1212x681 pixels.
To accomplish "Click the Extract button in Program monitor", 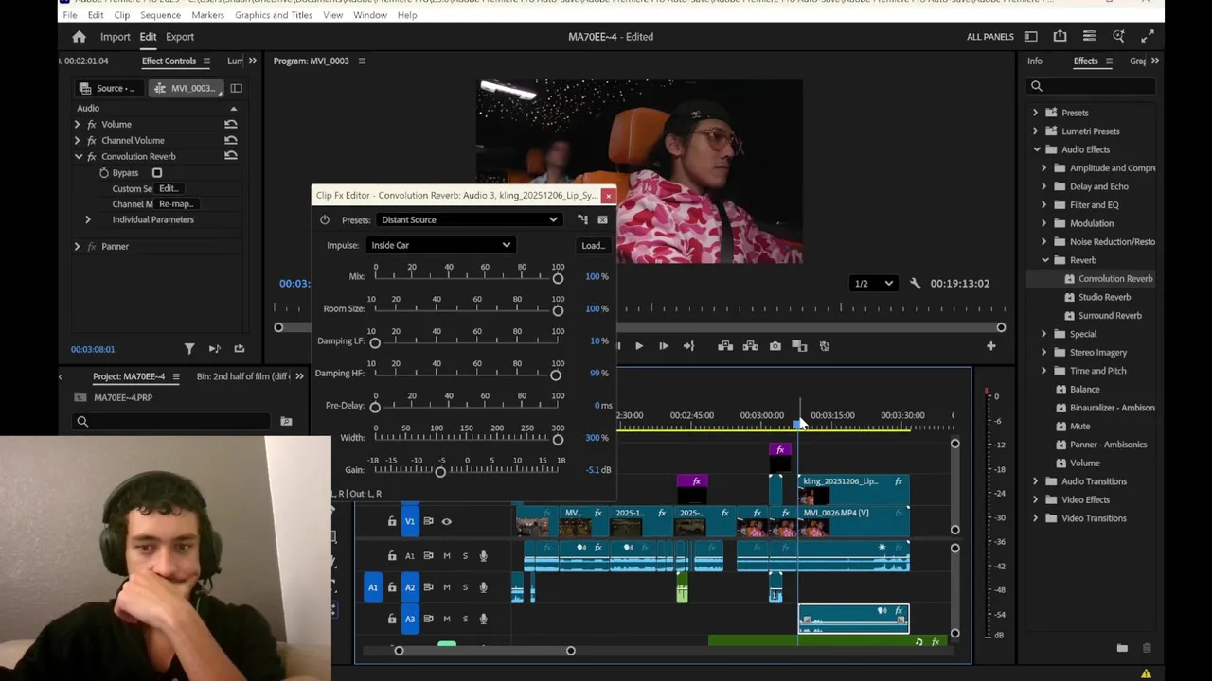I will (x=750, y=346).
